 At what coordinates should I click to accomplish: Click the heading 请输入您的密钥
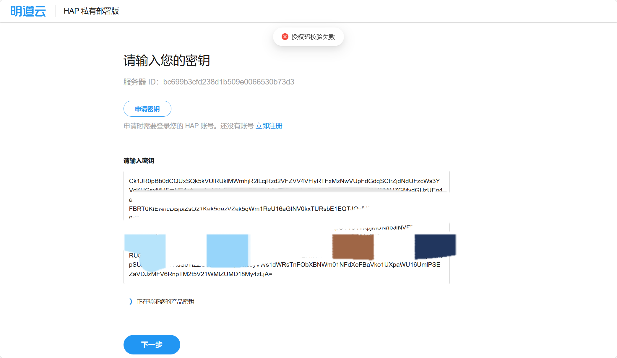coord(167,60)
